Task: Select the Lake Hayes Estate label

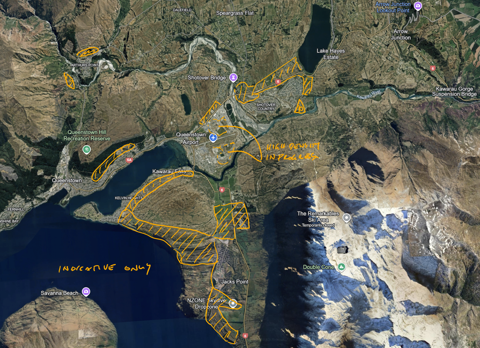Action: [x=330, y=54]
